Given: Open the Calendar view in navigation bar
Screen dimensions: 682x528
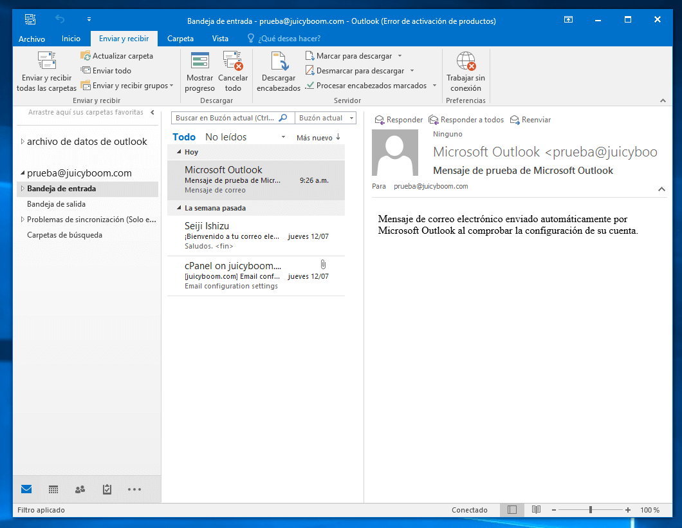Looking at the screenshot, I should point(53,489).
